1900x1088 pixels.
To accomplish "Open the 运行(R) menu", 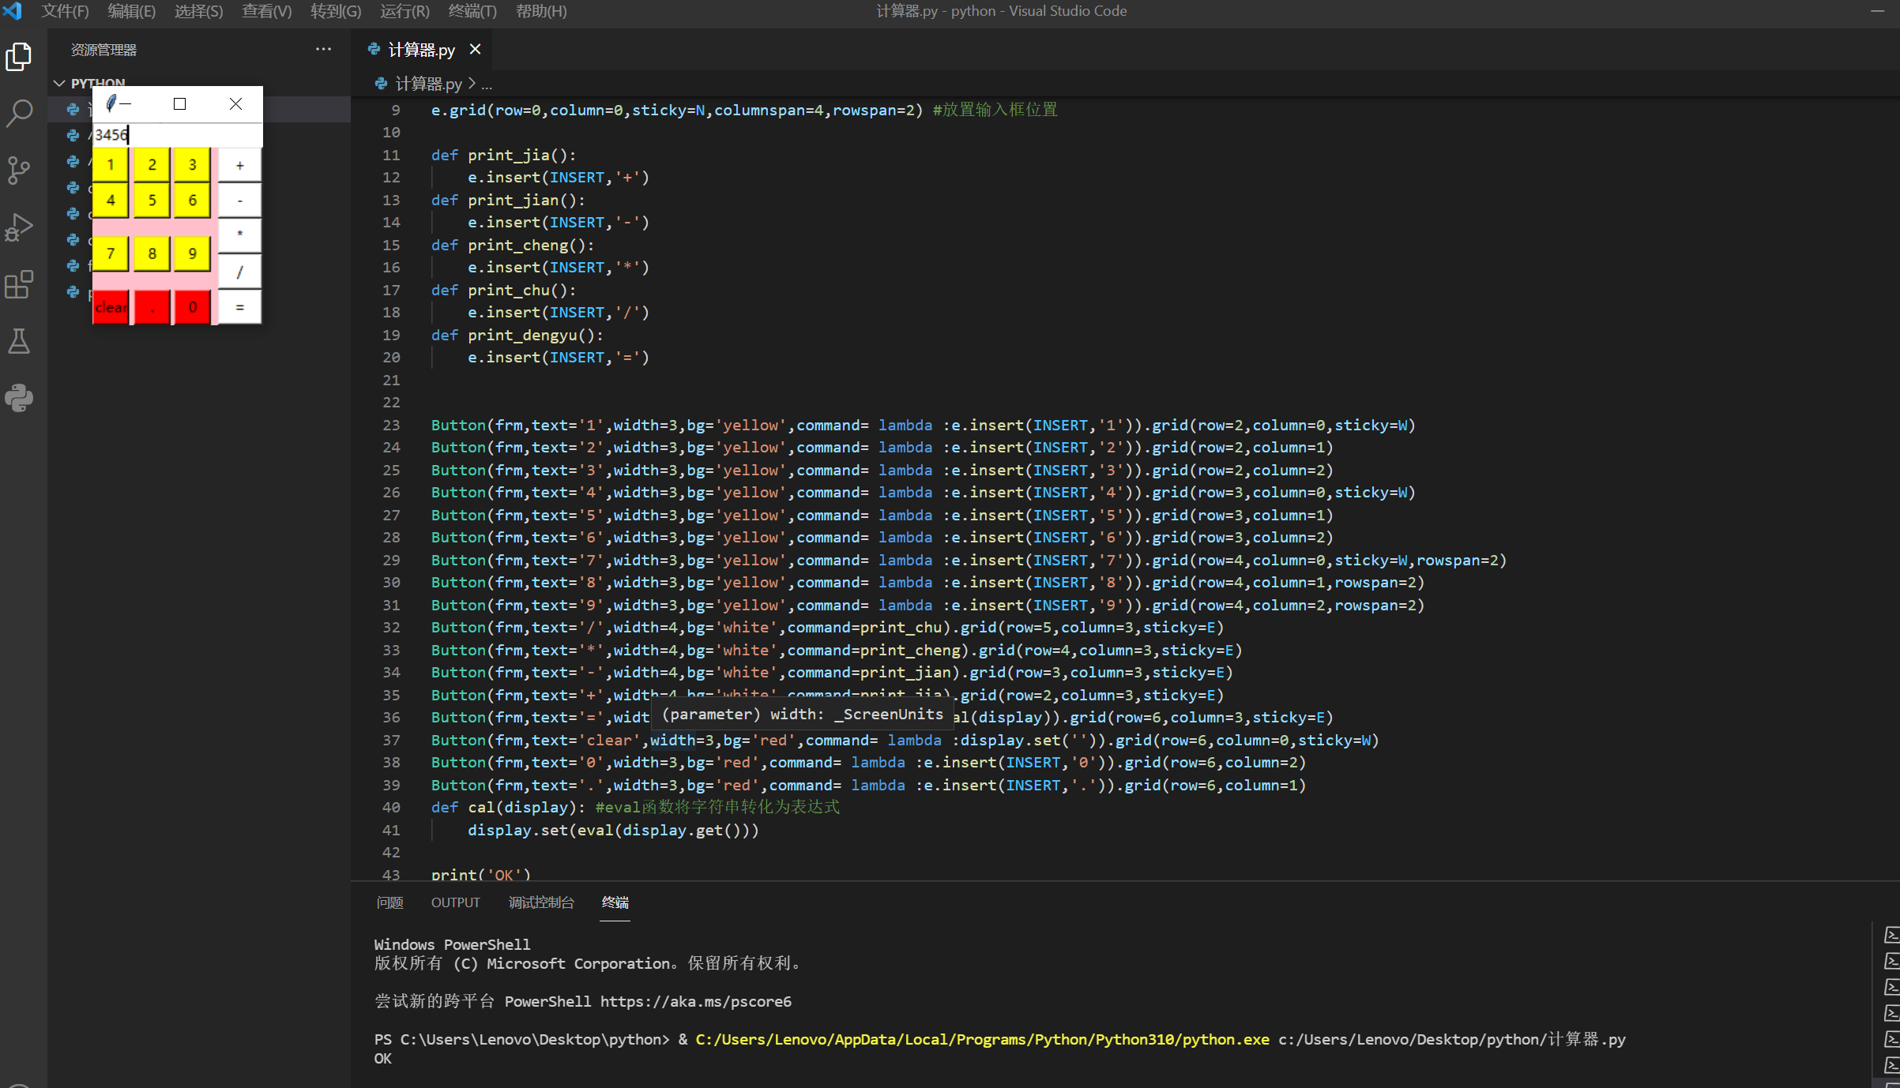I will click(x=404, y=11).
